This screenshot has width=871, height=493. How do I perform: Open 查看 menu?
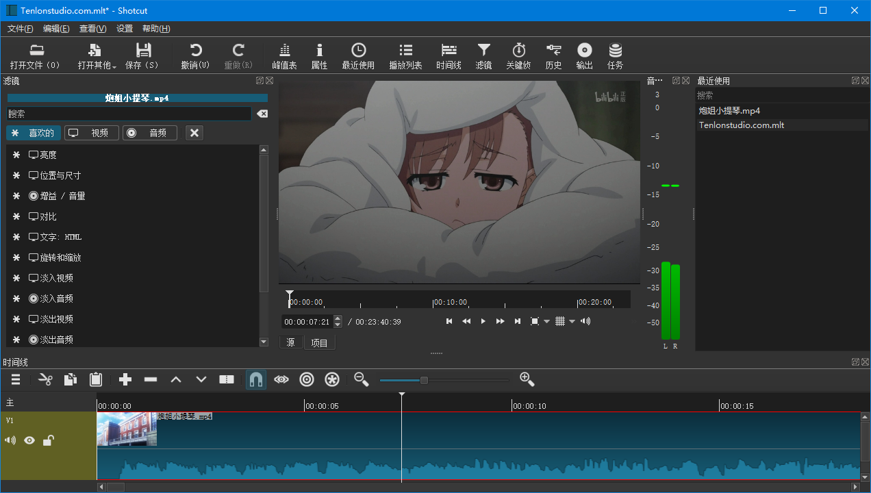click(x=92, y=29)
